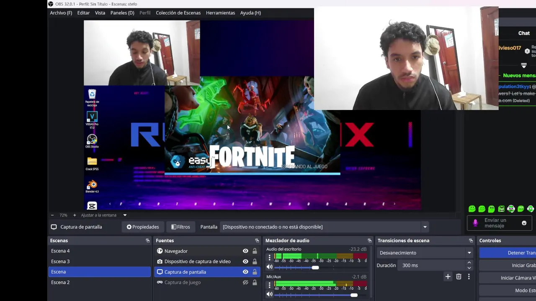
Task: Toggle lock on Captura de pantalla
Action: tap(255, 272)
